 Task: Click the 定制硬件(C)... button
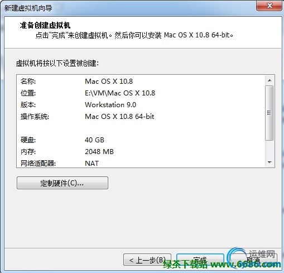pyautogui.click(x=62, y=183)
